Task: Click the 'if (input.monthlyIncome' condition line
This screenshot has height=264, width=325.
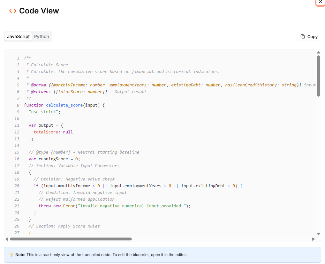Action: pos(138,186)
